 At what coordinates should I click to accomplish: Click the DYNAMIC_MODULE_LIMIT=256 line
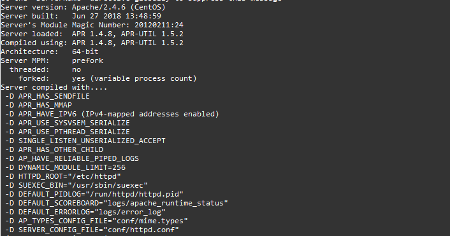pyautogui.click(x=65, y=167)
